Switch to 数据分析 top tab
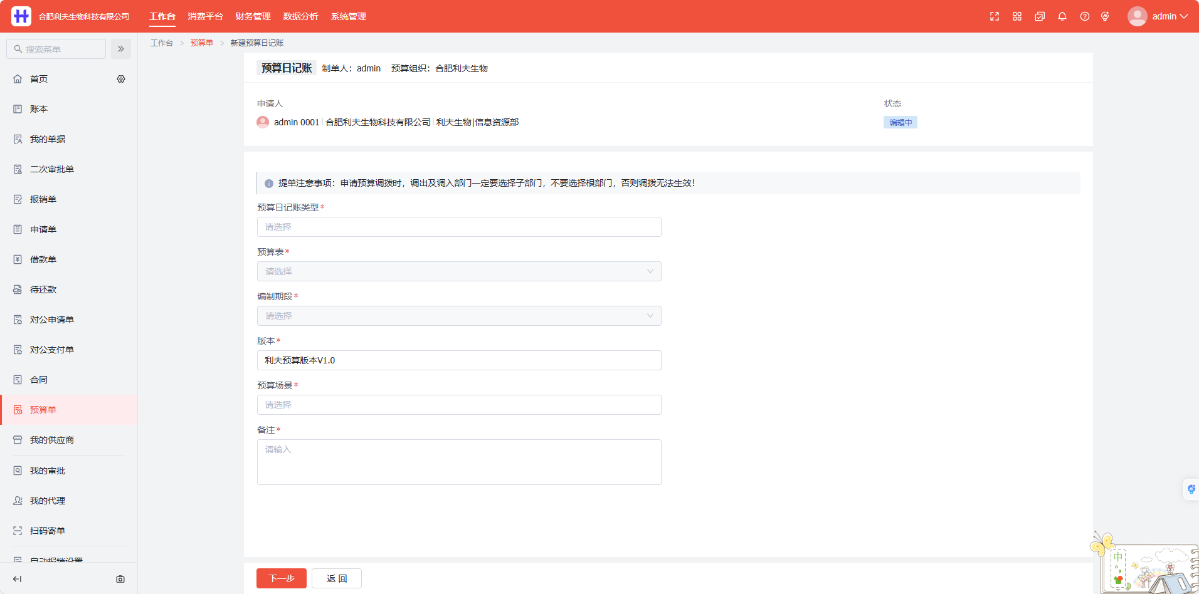The height and width of the screenshot is (594, 1199). tap(300, 16)
